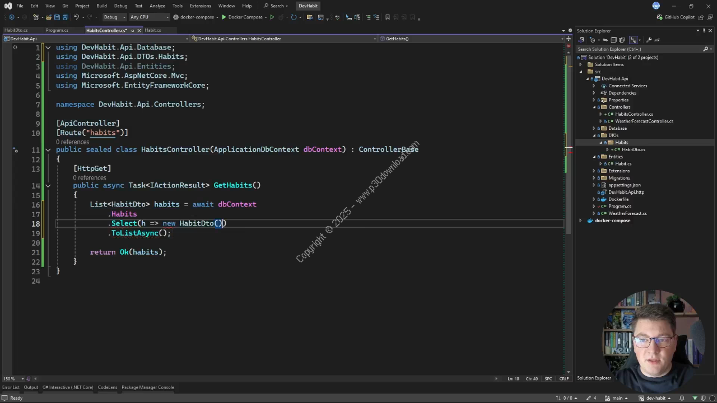Click the Open File folder icon

(49, 17)
